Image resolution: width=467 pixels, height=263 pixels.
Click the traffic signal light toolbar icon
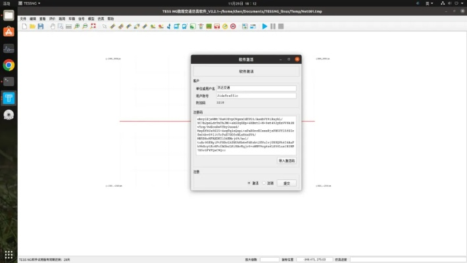pos(201,26)
